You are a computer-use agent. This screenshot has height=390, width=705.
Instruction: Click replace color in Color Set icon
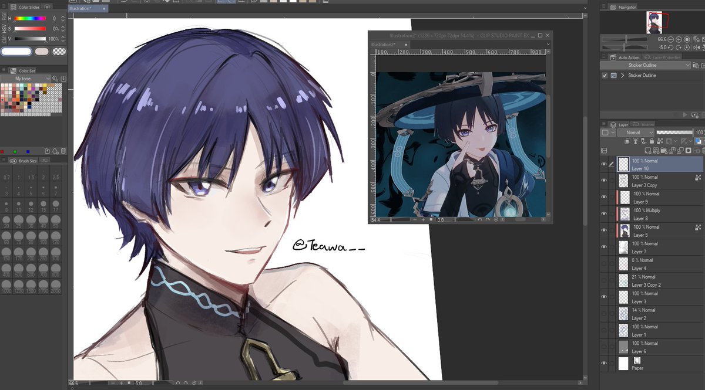[x=46, y=151]
